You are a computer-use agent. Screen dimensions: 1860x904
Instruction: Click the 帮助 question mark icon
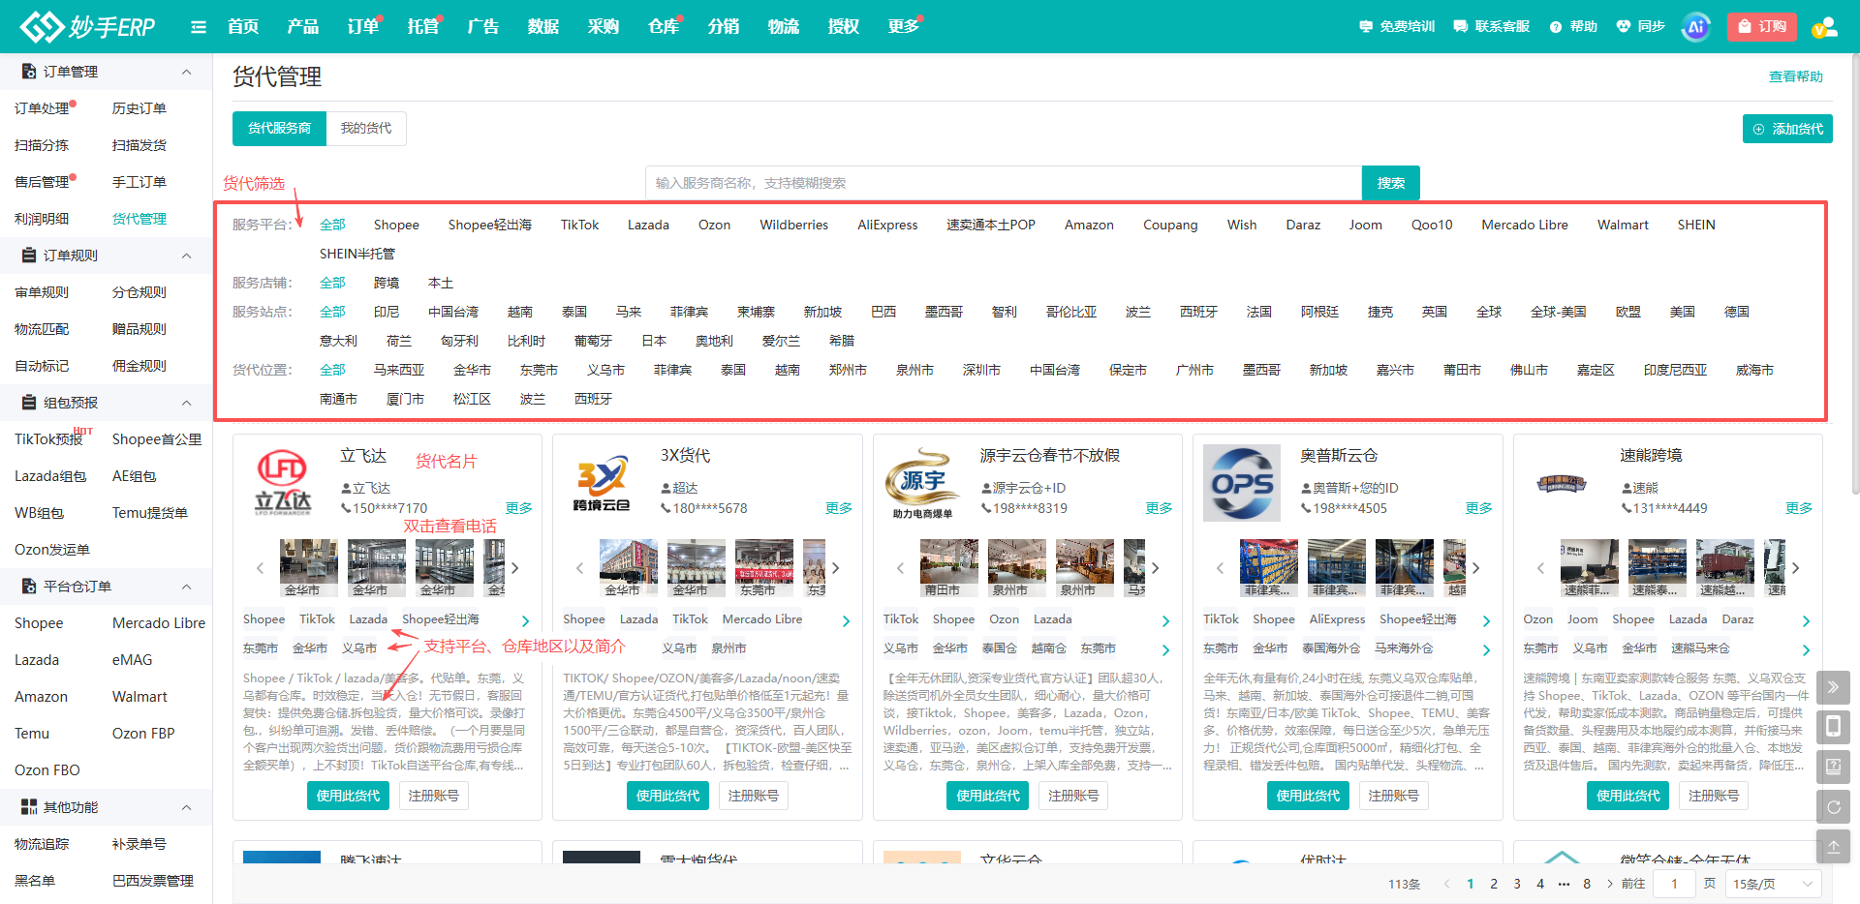click(1556, 27)
